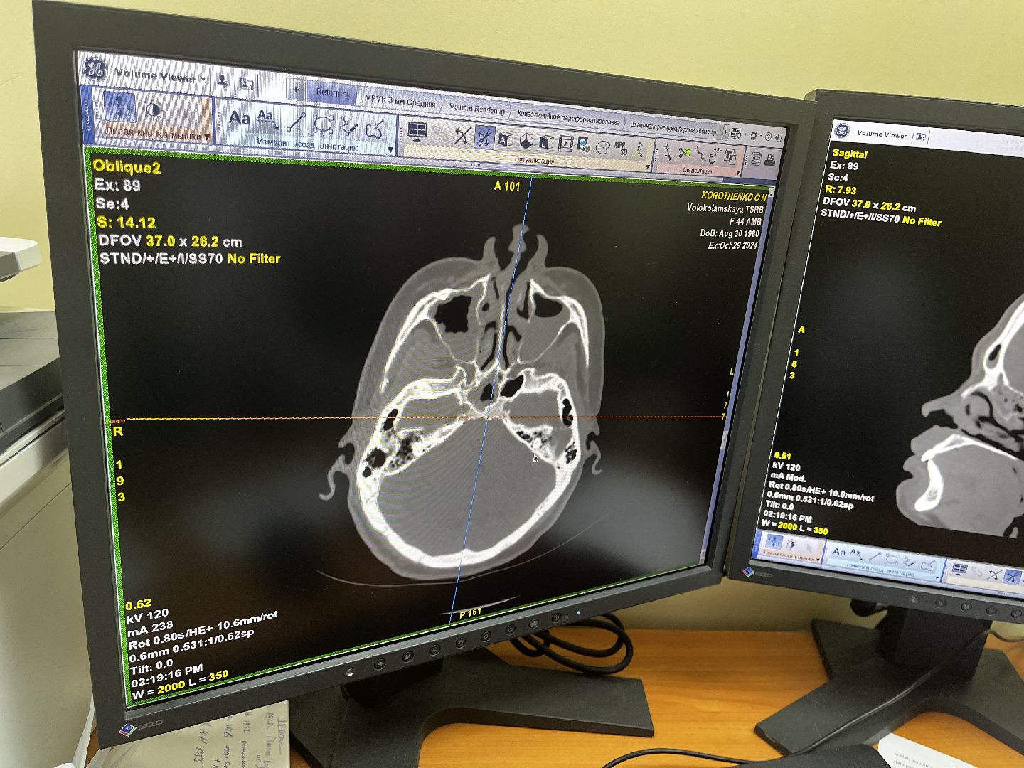Open the Volume Viewer dropdown menu

[x=203, y=78]
